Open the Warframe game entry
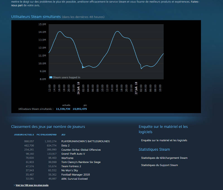Viewport: 223px width, 190px height. point(67,158)
